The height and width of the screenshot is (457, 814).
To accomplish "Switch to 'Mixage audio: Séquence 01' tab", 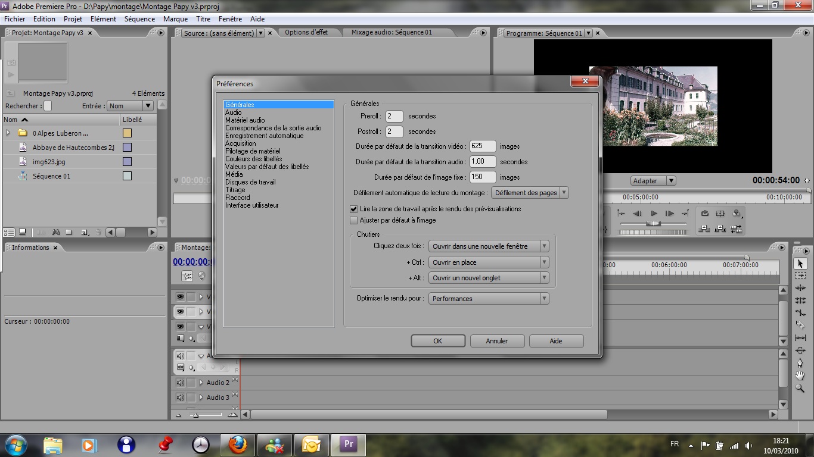I will click(392, 32).
